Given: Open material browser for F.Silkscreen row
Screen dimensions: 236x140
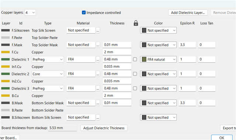Looking at the screenshot, I should click(x=98, y=30).
